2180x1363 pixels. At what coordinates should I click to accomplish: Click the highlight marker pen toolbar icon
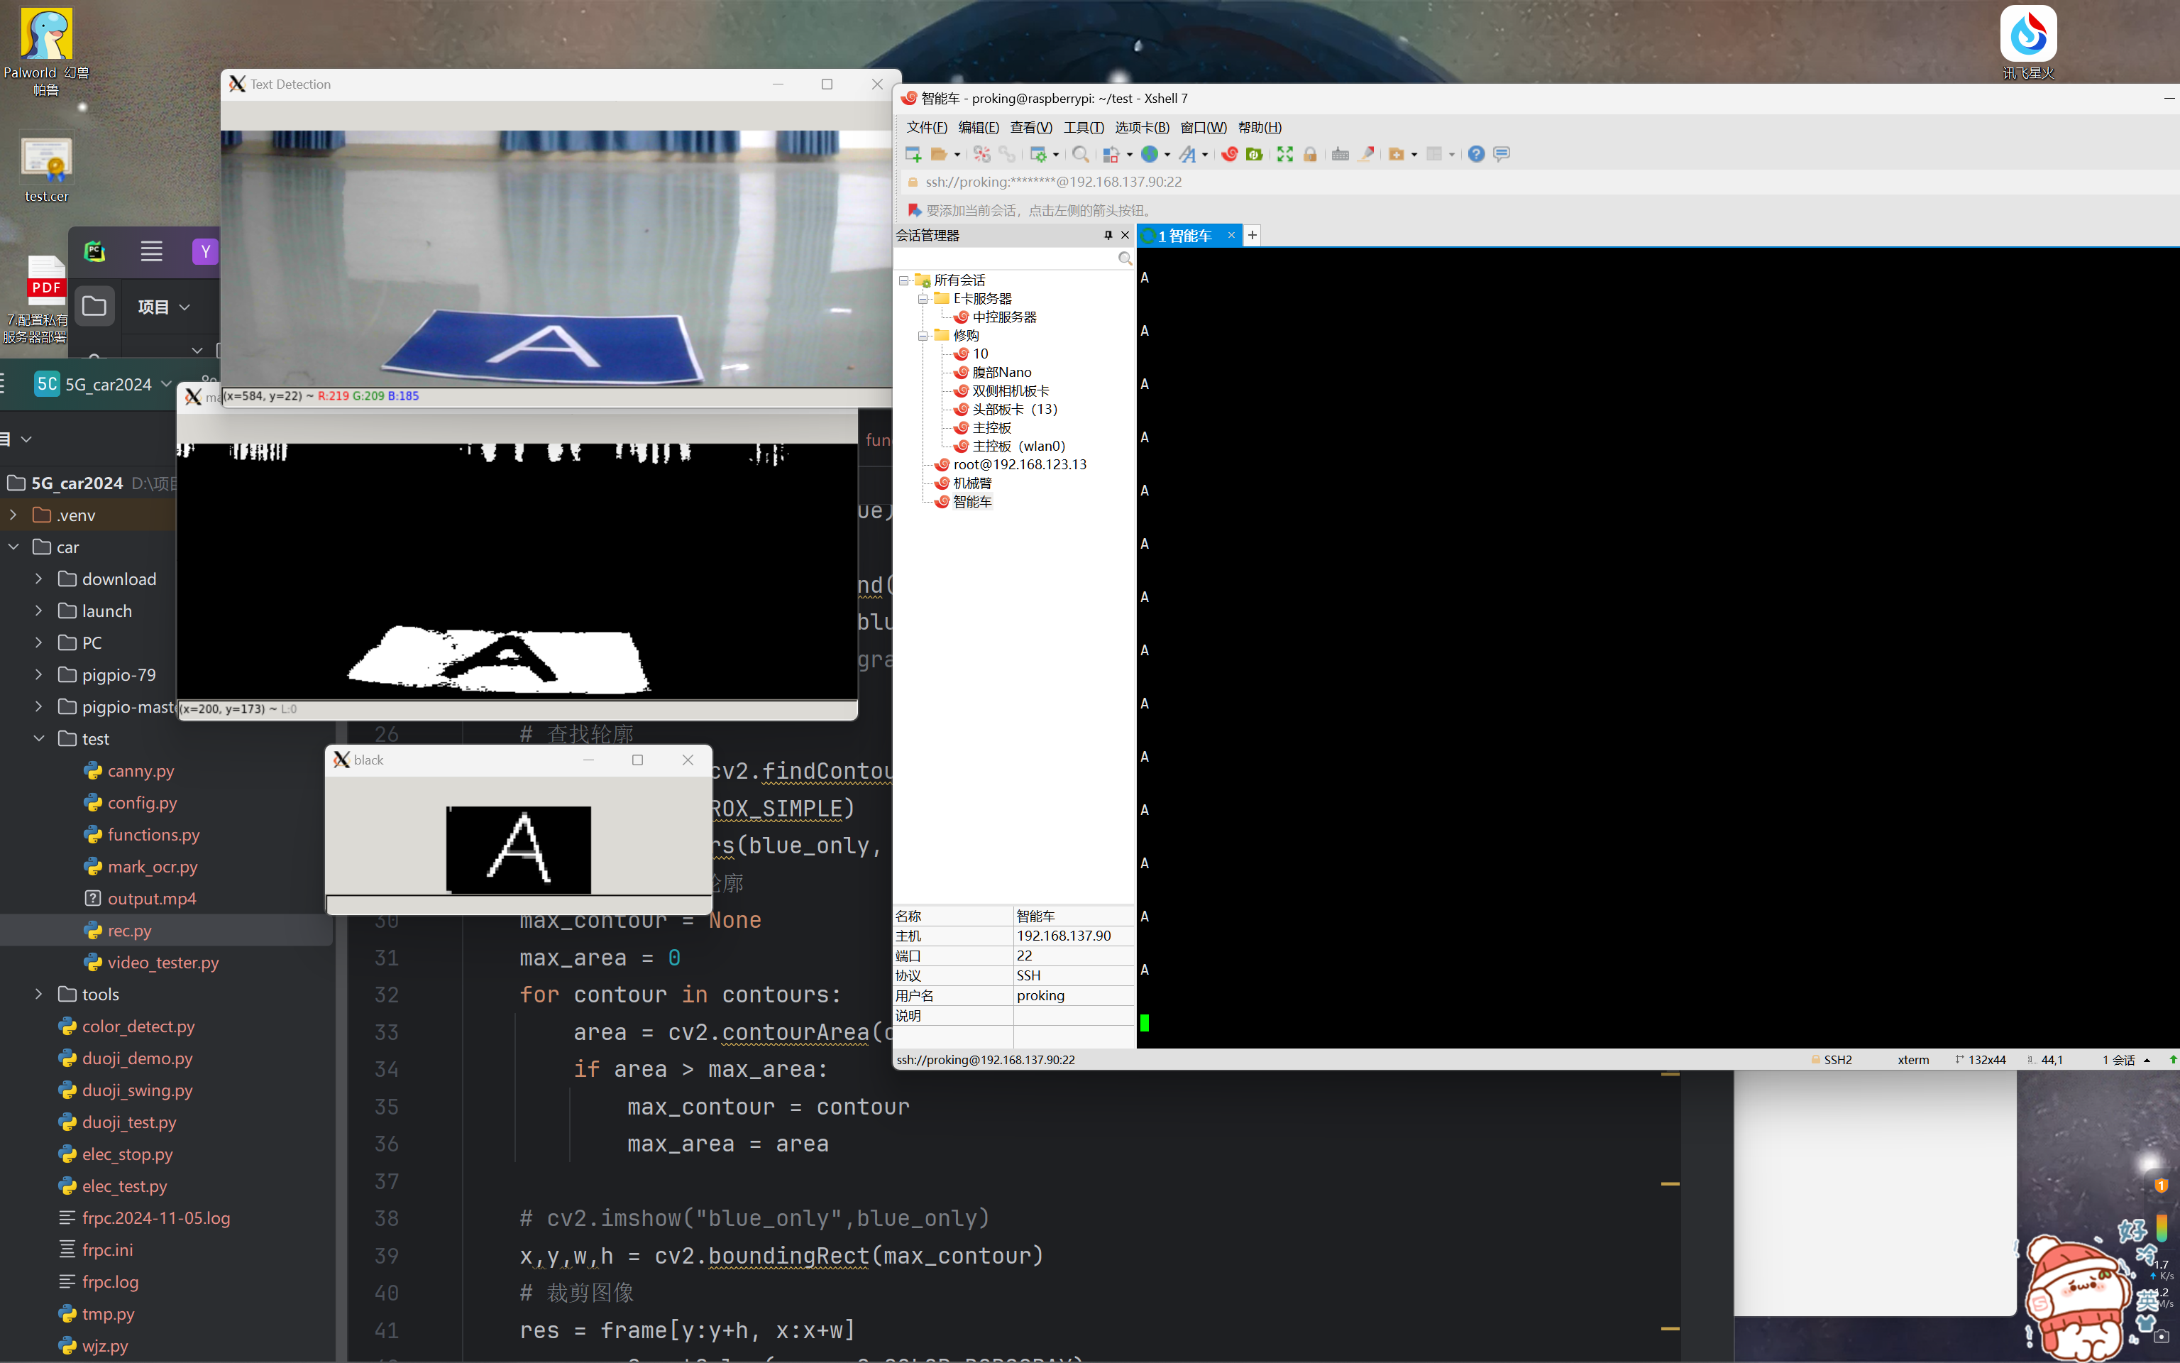click(x=1367, y=154)
